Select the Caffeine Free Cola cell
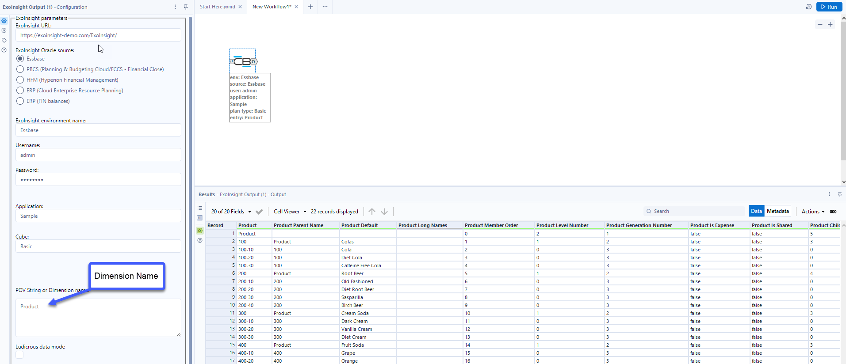The width and height of the screenshot is (846, 364). 368,265
